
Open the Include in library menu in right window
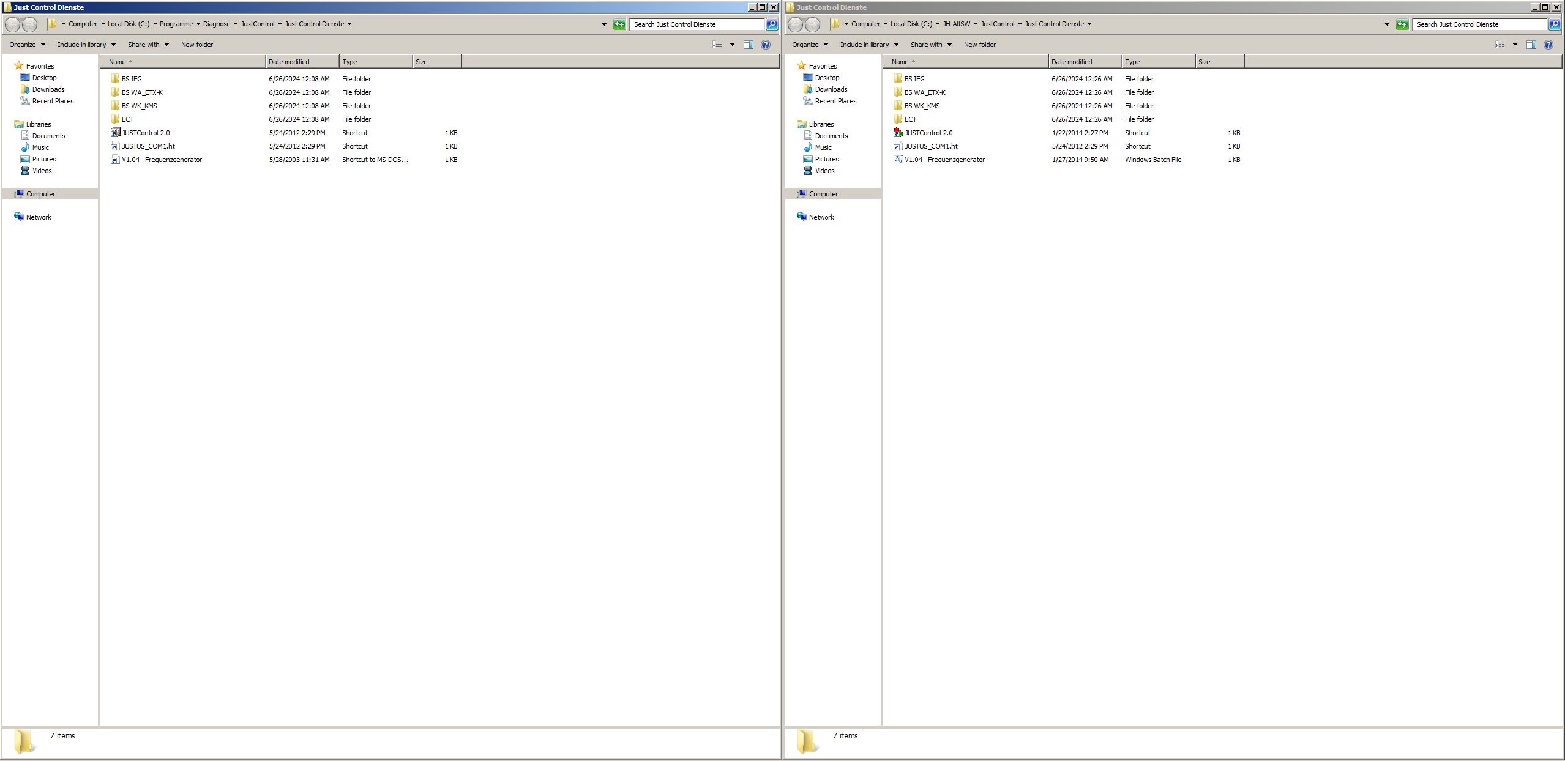867,44
